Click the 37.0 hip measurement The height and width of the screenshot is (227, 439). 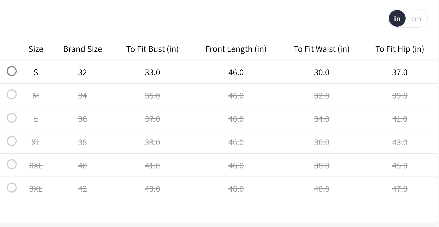tap(400, 72)
